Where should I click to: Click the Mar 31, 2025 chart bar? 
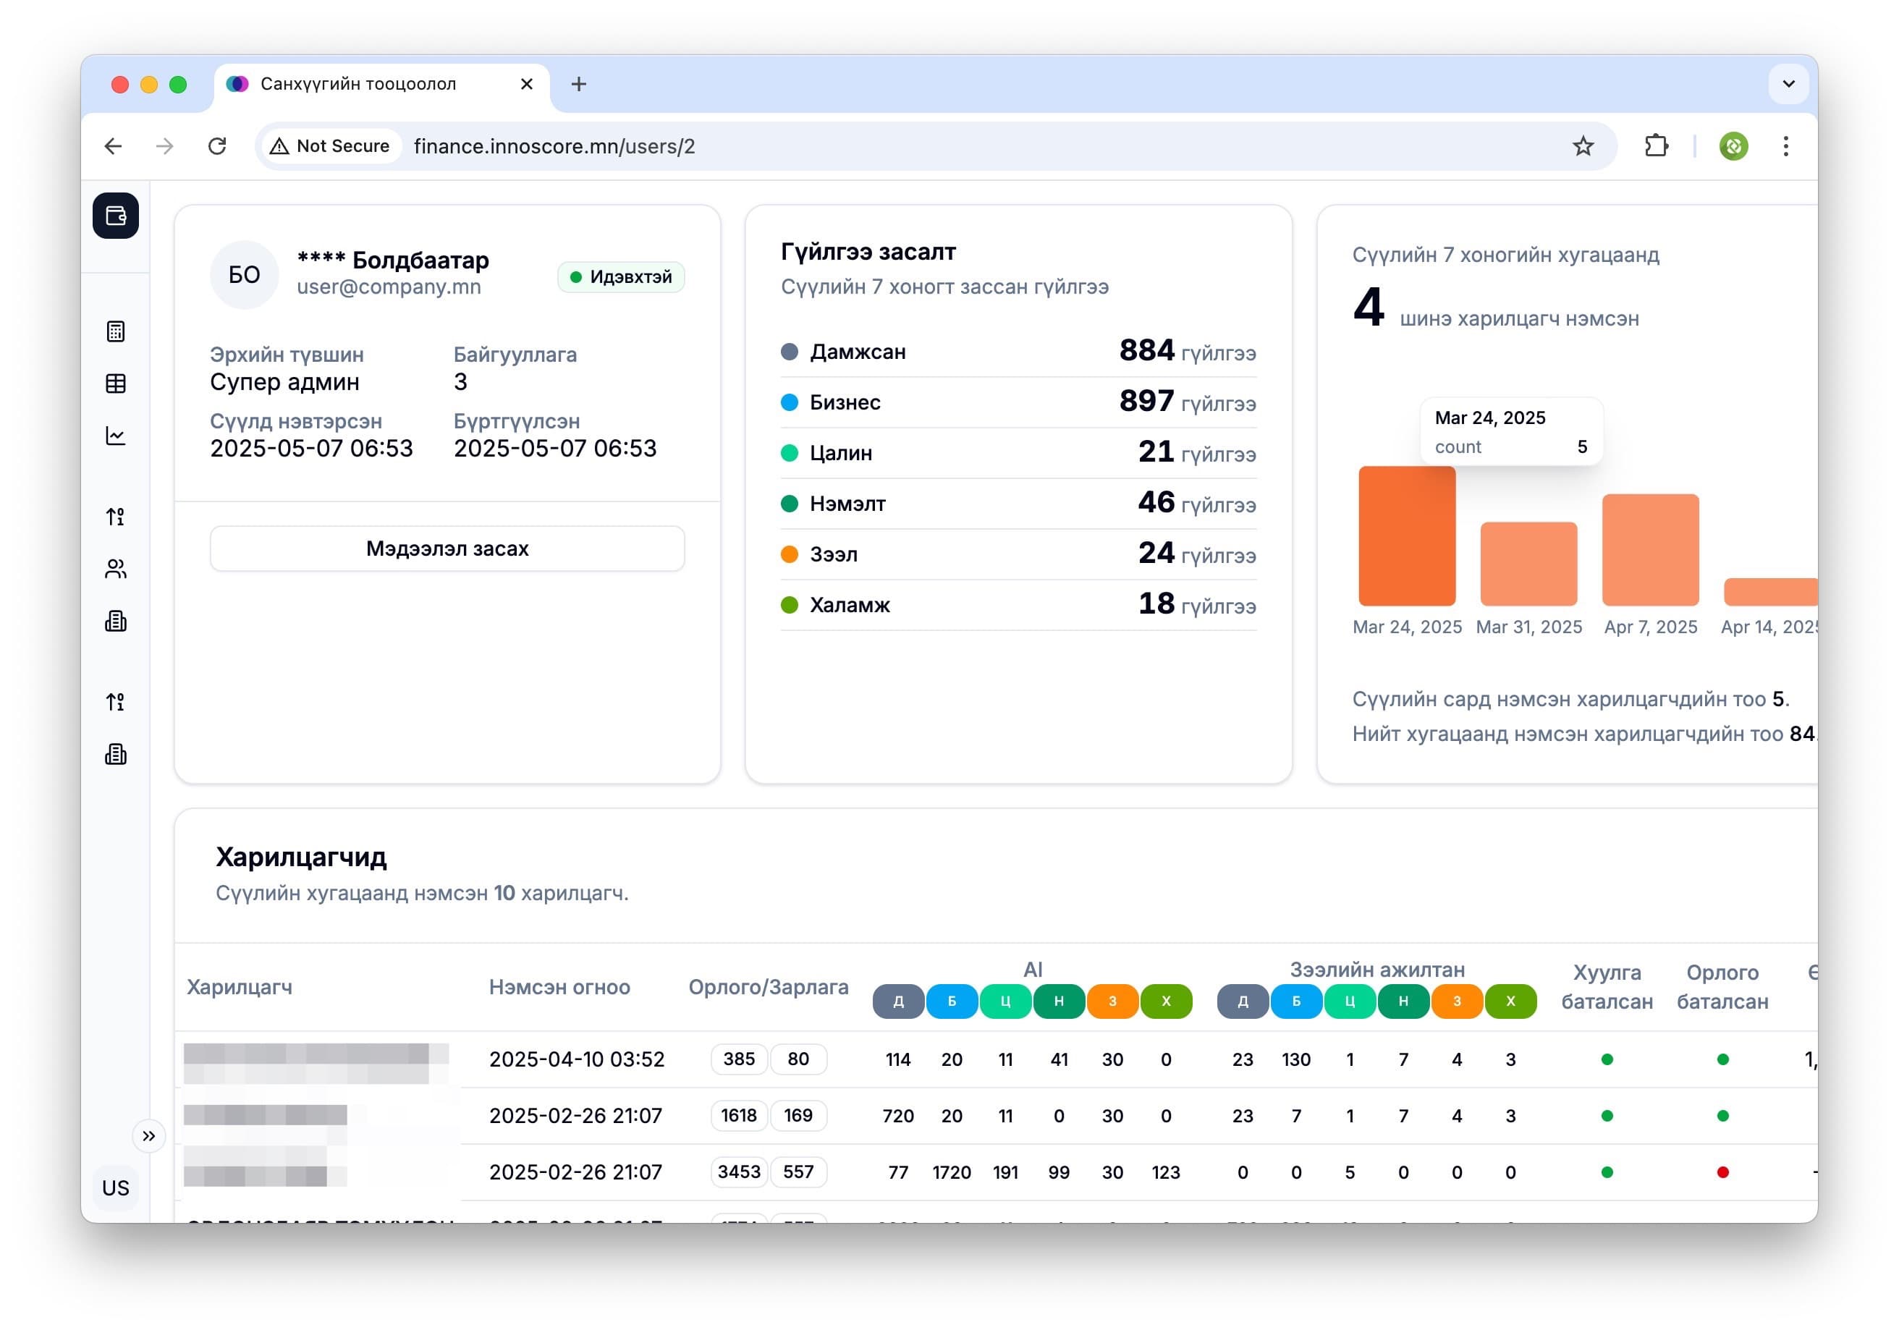click(1528, 563)
